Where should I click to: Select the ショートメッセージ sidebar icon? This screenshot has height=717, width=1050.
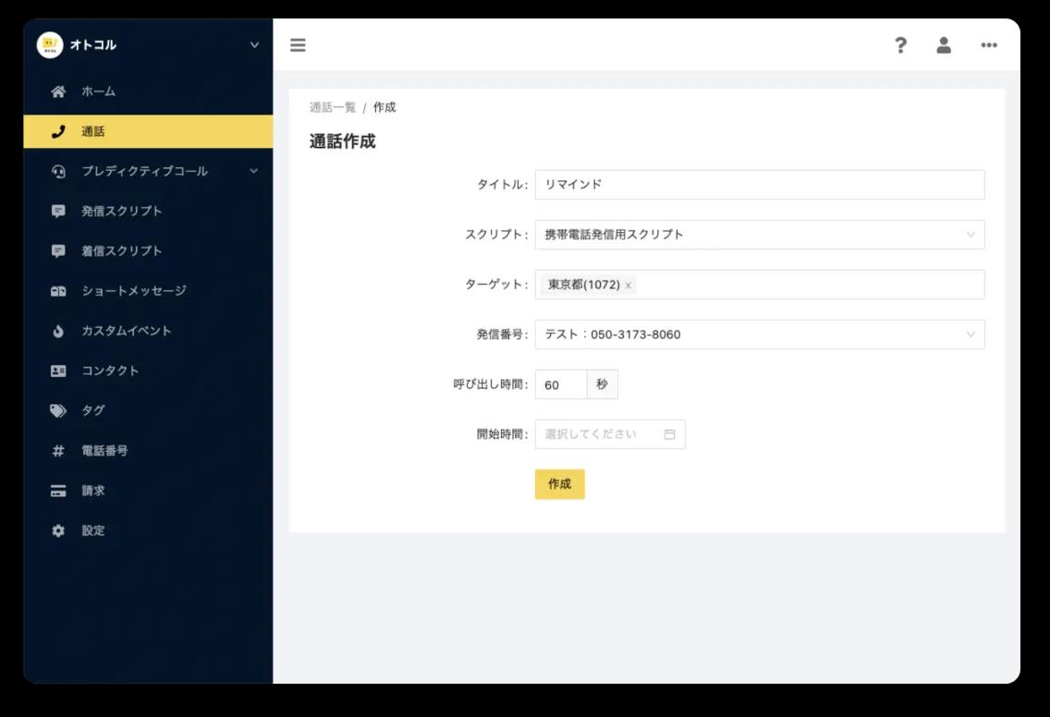(55, 291)
